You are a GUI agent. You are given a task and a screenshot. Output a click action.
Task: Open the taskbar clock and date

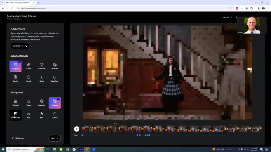(254, 149)
